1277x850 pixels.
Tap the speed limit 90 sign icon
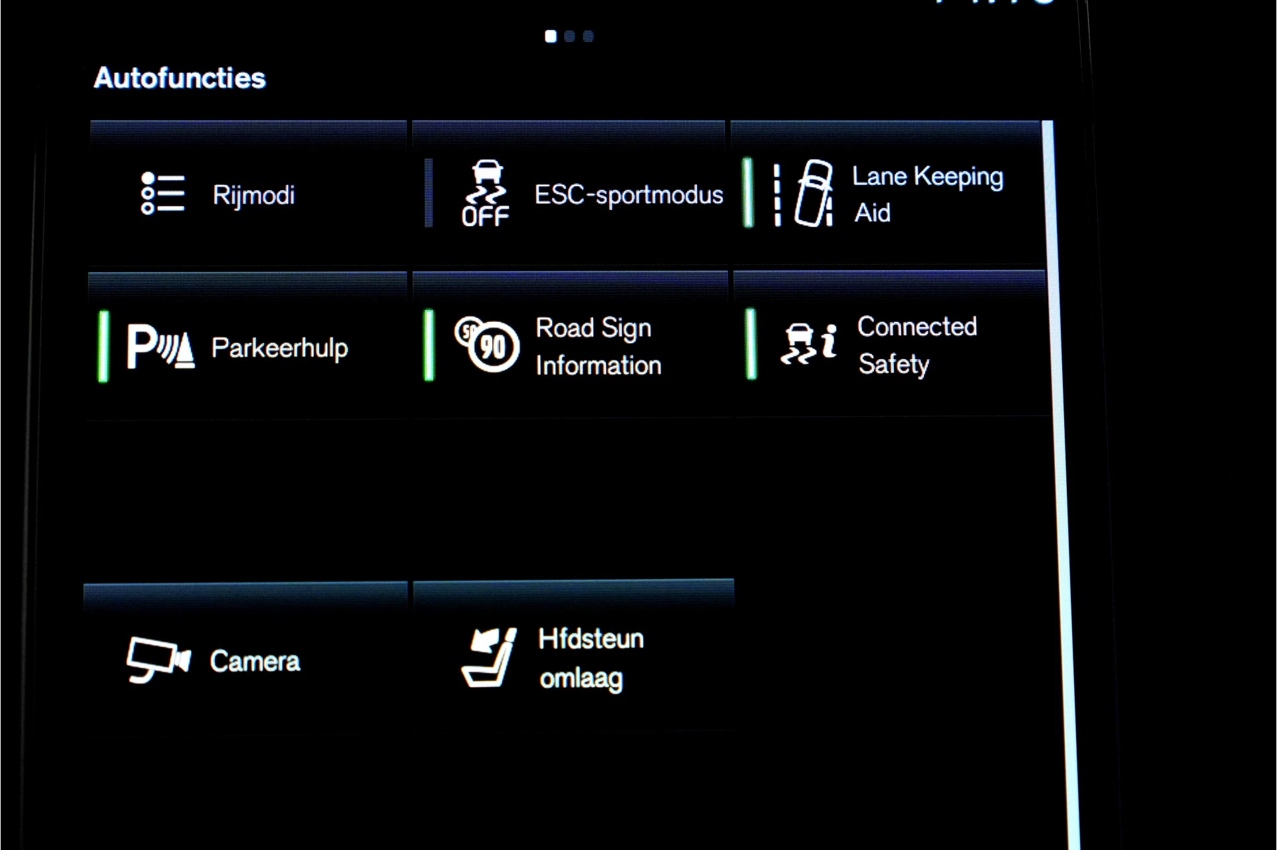(x=487, y=344)
